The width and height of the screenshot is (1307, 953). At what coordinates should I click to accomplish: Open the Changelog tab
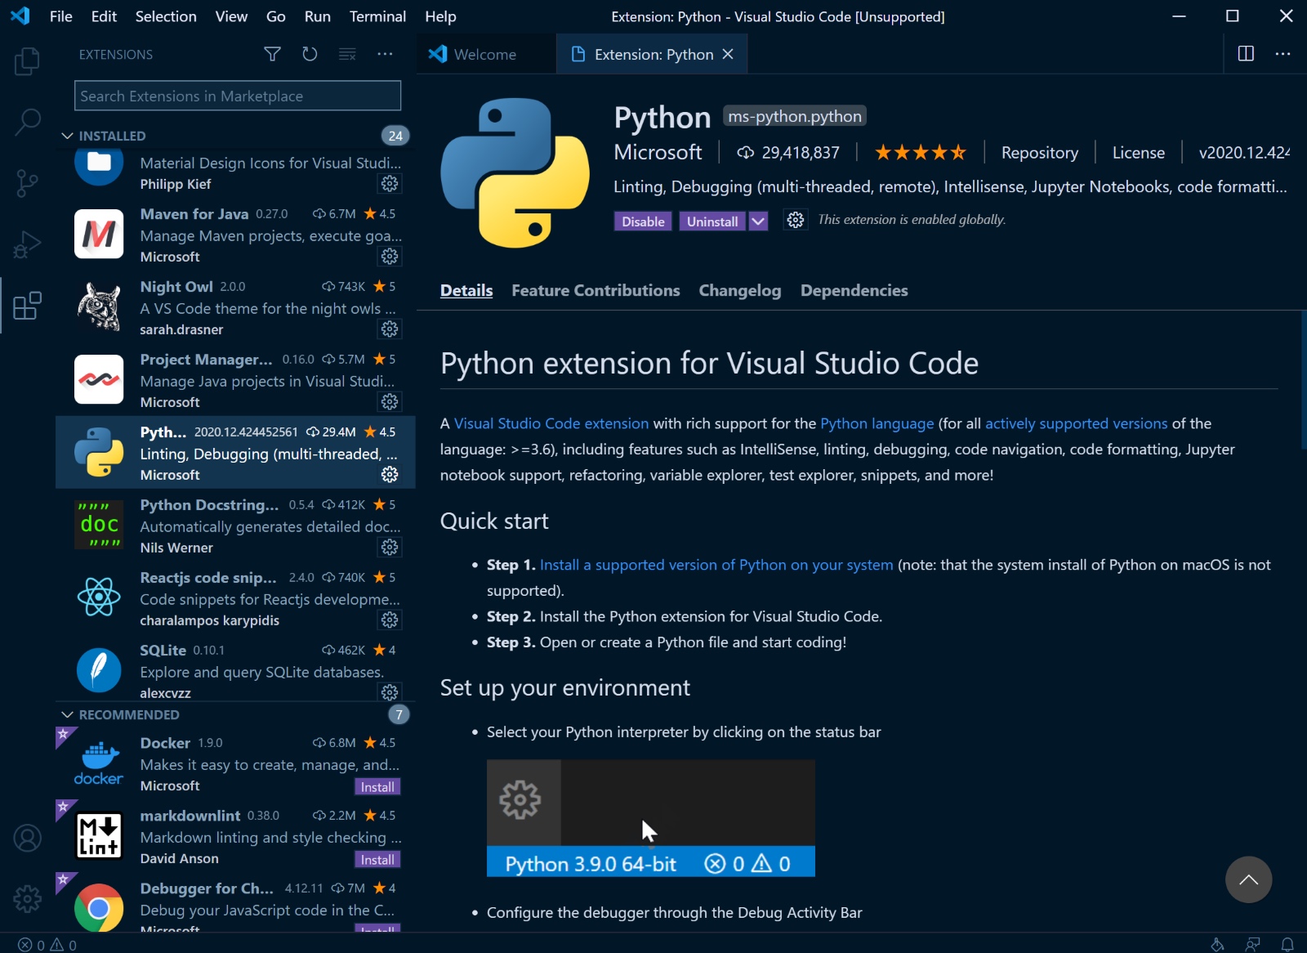[740, 290]
